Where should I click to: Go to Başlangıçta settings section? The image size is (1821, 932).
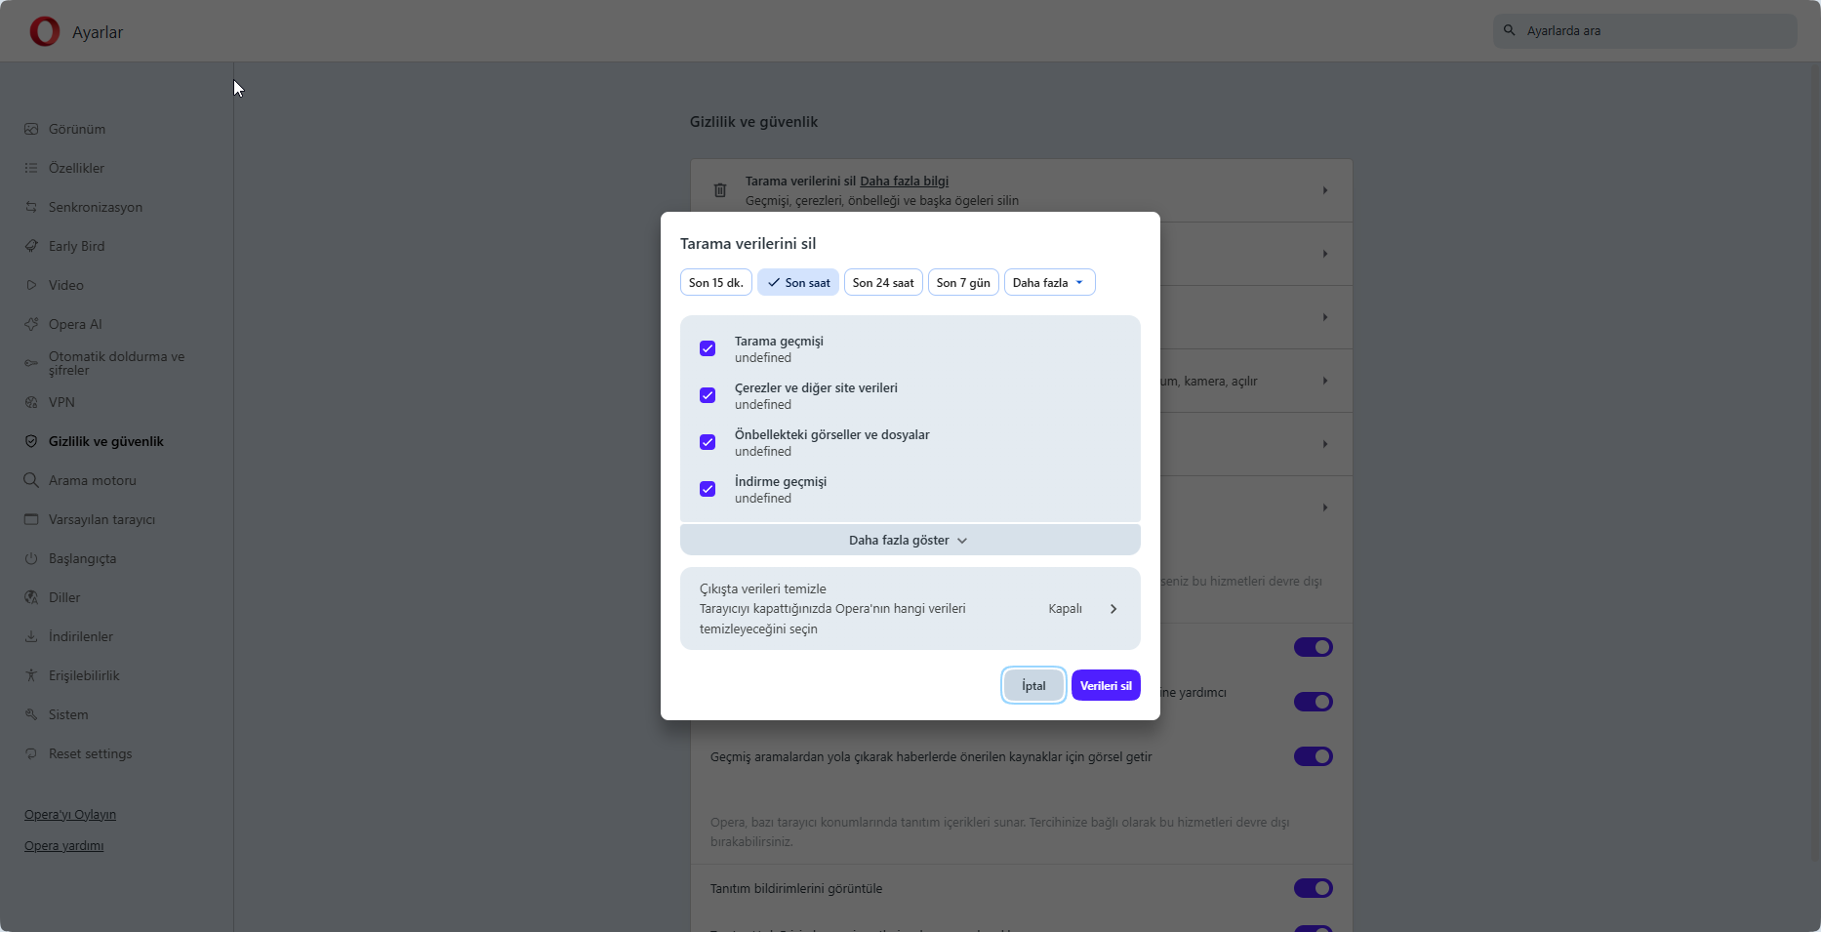tap(83, 558)
